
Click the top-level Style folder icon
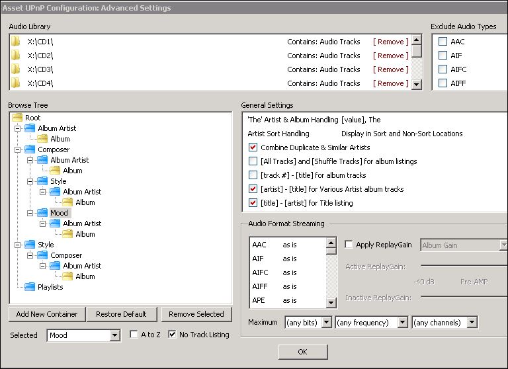[30, 245]
